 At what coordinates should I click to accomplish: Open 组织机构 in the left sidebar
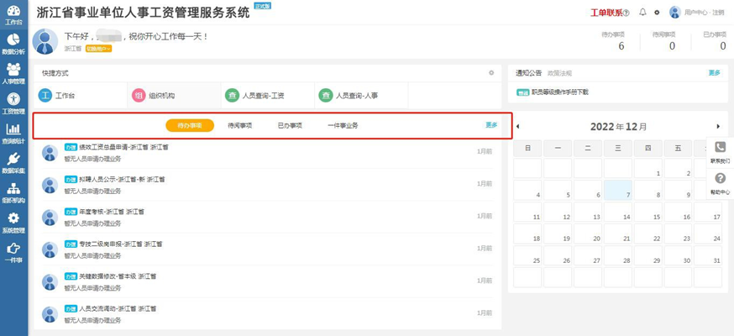[x=13, y=193]
